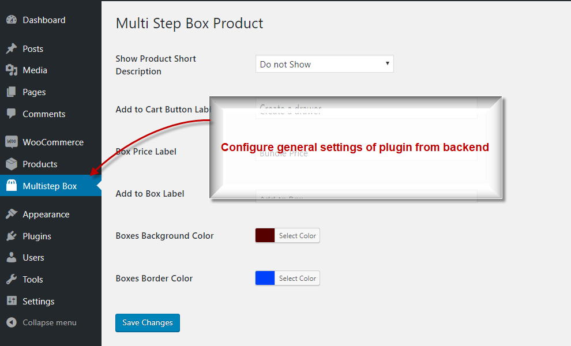The width and height of the screenshot is (571, 346).
Task: Click the Tools wrench icon
Action: tap(12, 280)
